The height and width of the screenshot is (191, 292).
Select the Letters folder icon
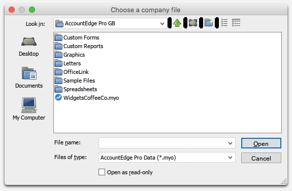[58, 63]
